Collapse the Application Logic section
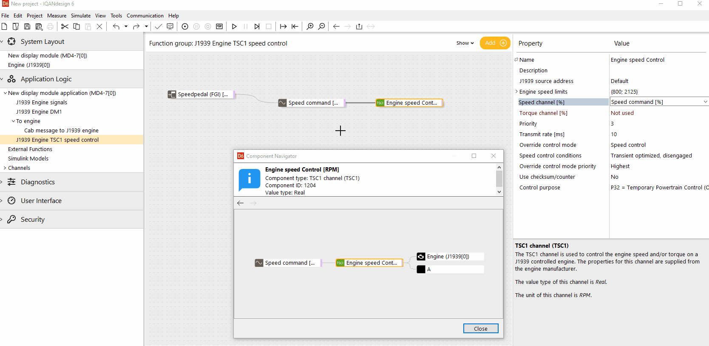The height and width of the screenshot is (346, 709). [x=2, y=79]
